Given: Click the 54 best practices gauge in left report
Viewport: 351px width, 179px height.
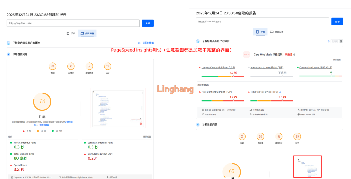Looking at the screenshot, I should click(89, 67).
